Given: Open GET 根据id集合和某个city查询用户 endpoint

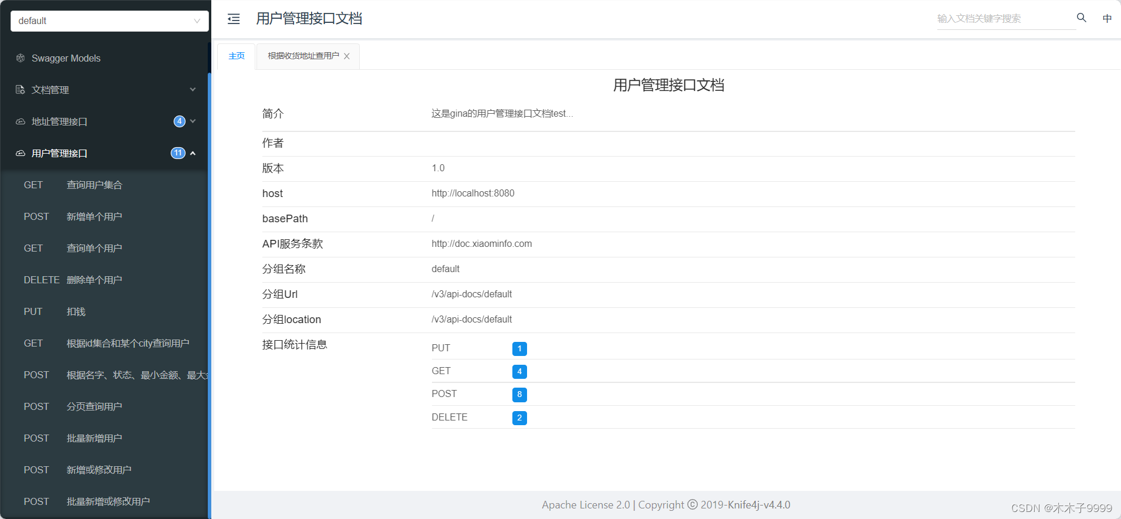Looking at the screenshot, I should [x=104, y=343].
